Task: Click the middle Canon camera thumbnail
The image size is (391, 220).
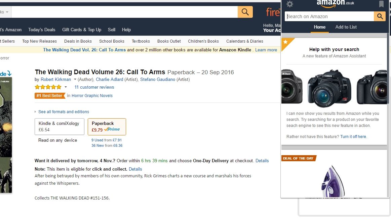Action: pyautogui.click(x=327, y=88)
